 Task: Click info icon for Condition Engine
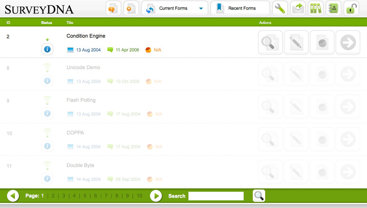[47, 49]
